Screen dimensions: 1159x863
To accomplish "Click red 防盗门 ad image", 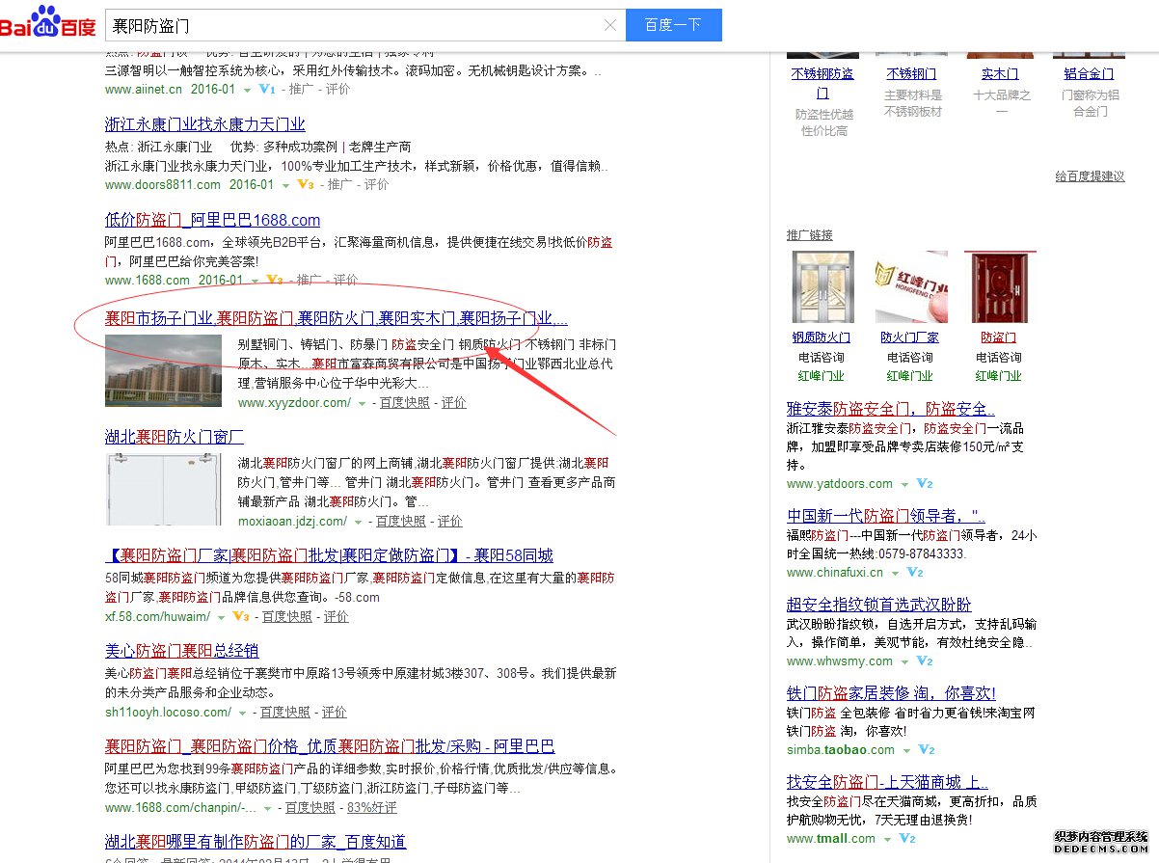I will click(x=999, y=286).
